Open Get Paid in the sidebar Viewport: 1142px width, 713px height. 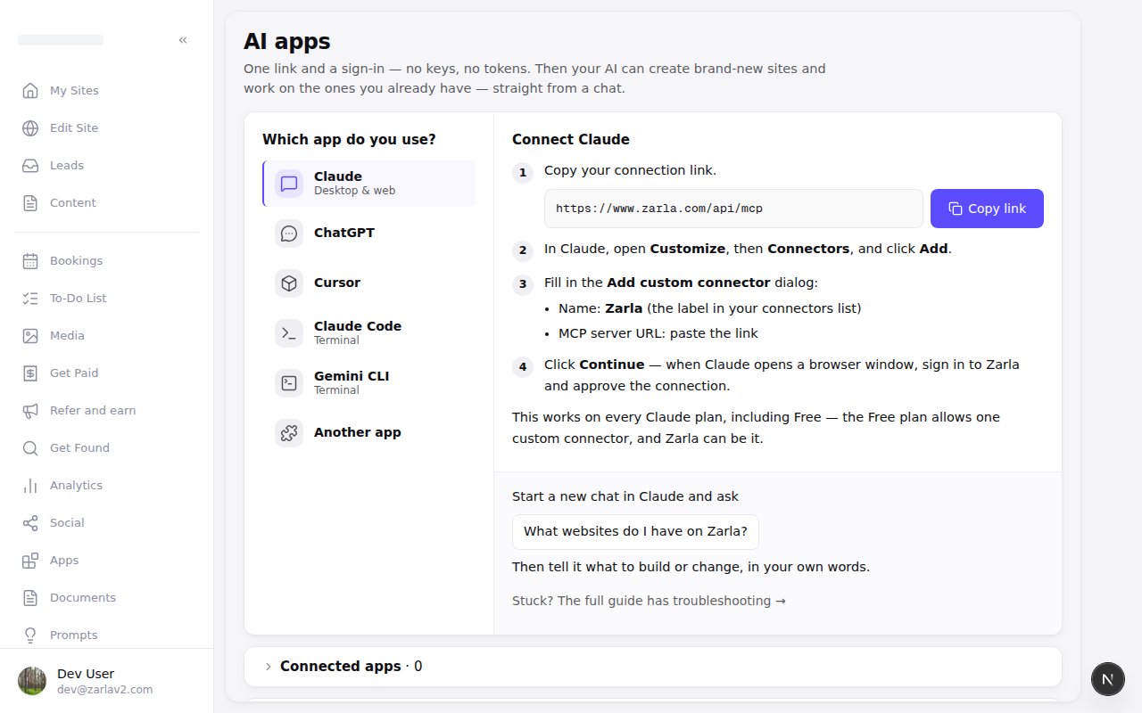pos(107,373)
